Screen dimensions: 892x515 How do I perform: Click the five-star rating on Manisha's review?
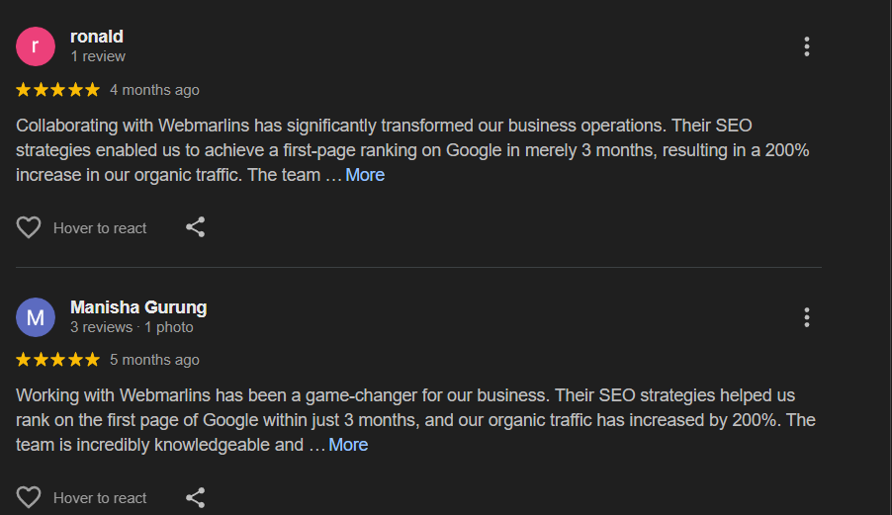[58, 360]
